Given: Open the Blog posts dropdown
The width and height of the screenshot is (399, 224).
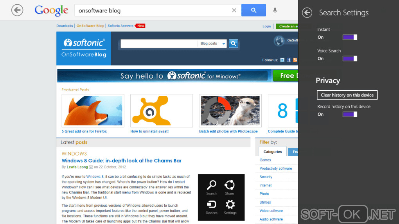Looking at the screenshot, I should pyautogui.click(x=212, y=43).
